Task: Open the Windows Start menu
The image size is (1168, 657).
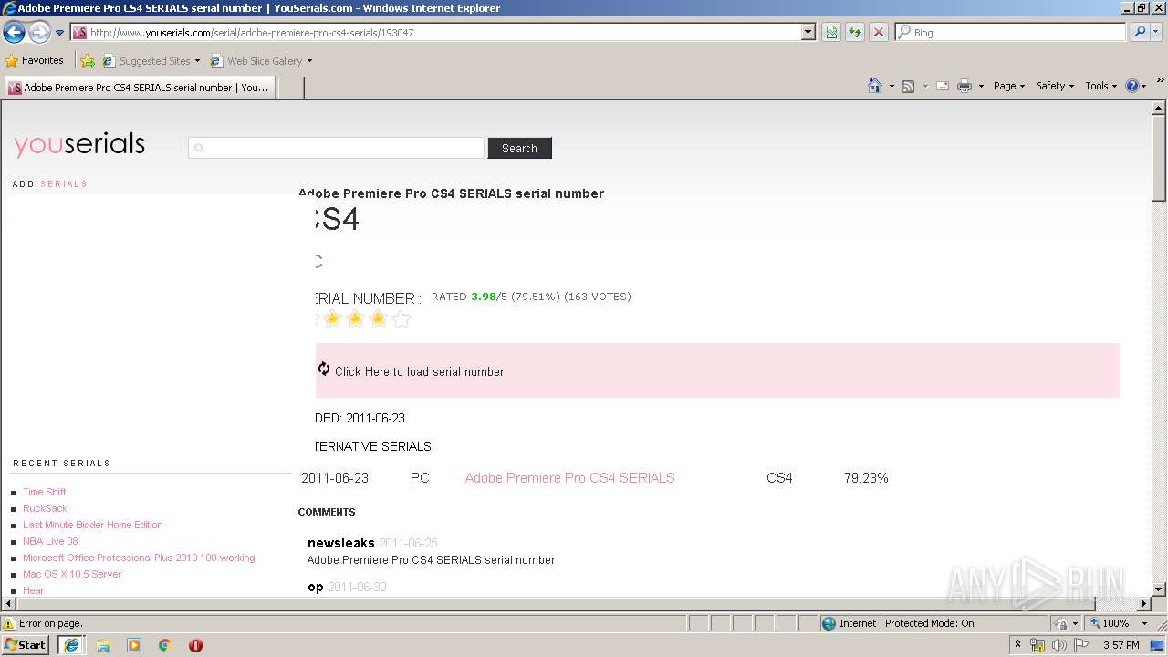Action: click(26, 644)
